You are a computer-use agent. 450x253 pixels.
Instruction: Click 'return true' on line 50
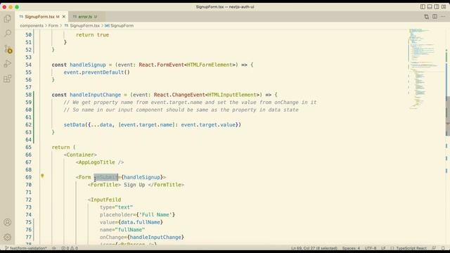[92, 34]
